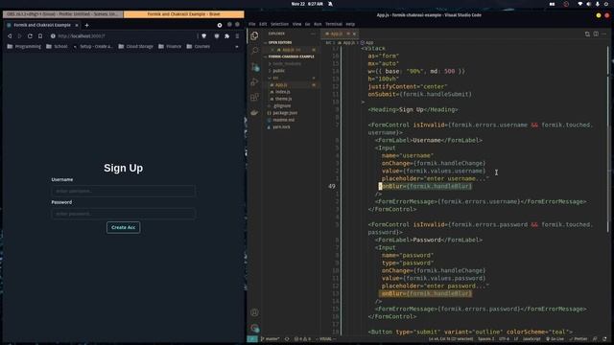
Task: Open index.js in explorer
Action: (x=283, y=92)
